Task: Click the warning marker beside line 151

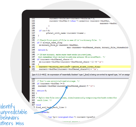Action: coord(30,67)
